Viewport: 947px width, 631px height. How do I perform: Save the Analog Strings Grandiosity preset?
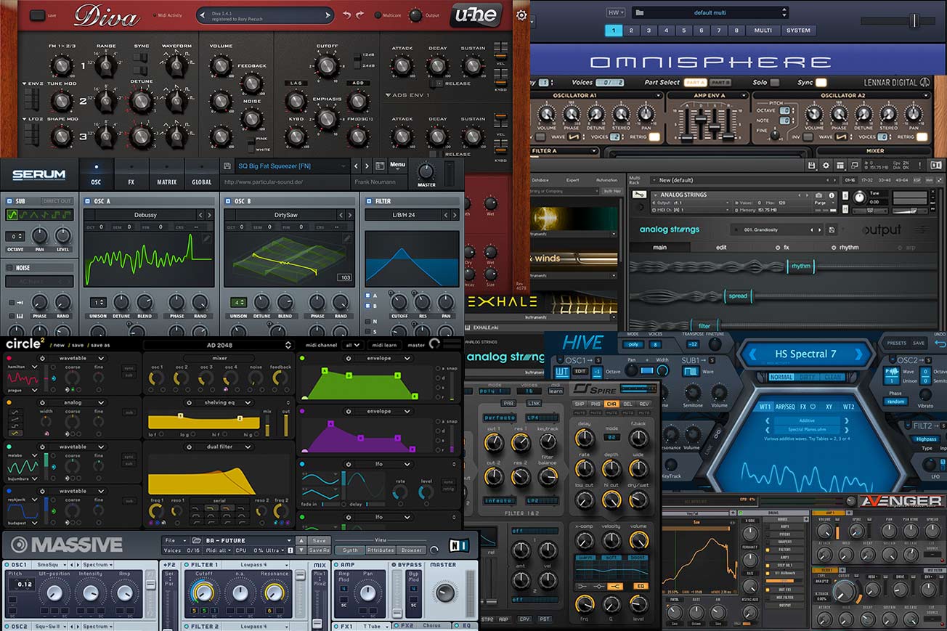coord(832,229)
